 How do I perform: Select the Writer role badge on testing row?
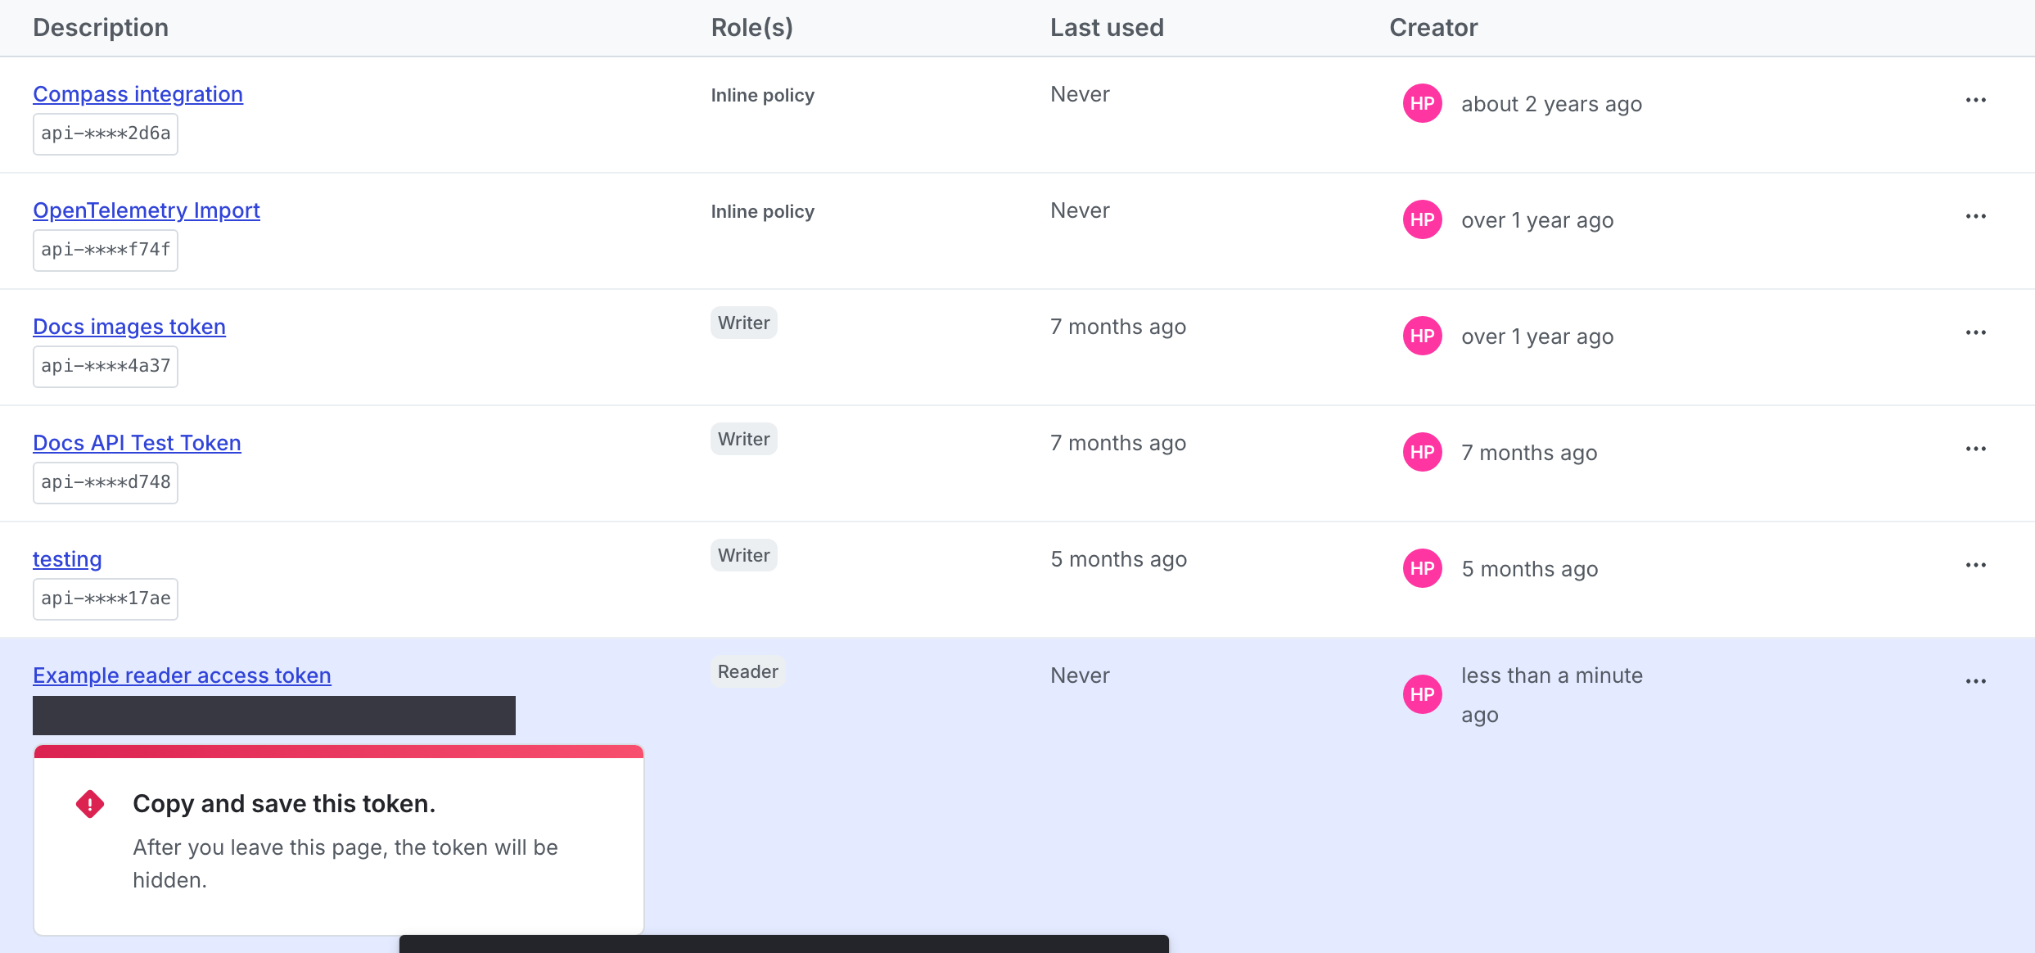pyautogui.click(x=743, y=554)
